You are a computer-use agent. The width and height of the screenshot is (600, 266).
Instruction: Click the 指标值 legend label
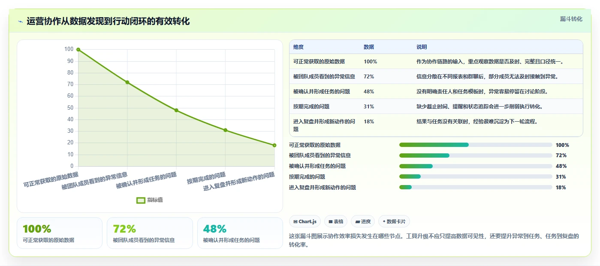point(155,200)
